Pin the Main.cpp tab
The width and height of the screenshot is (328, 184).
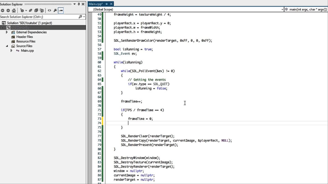click(107, 4)
